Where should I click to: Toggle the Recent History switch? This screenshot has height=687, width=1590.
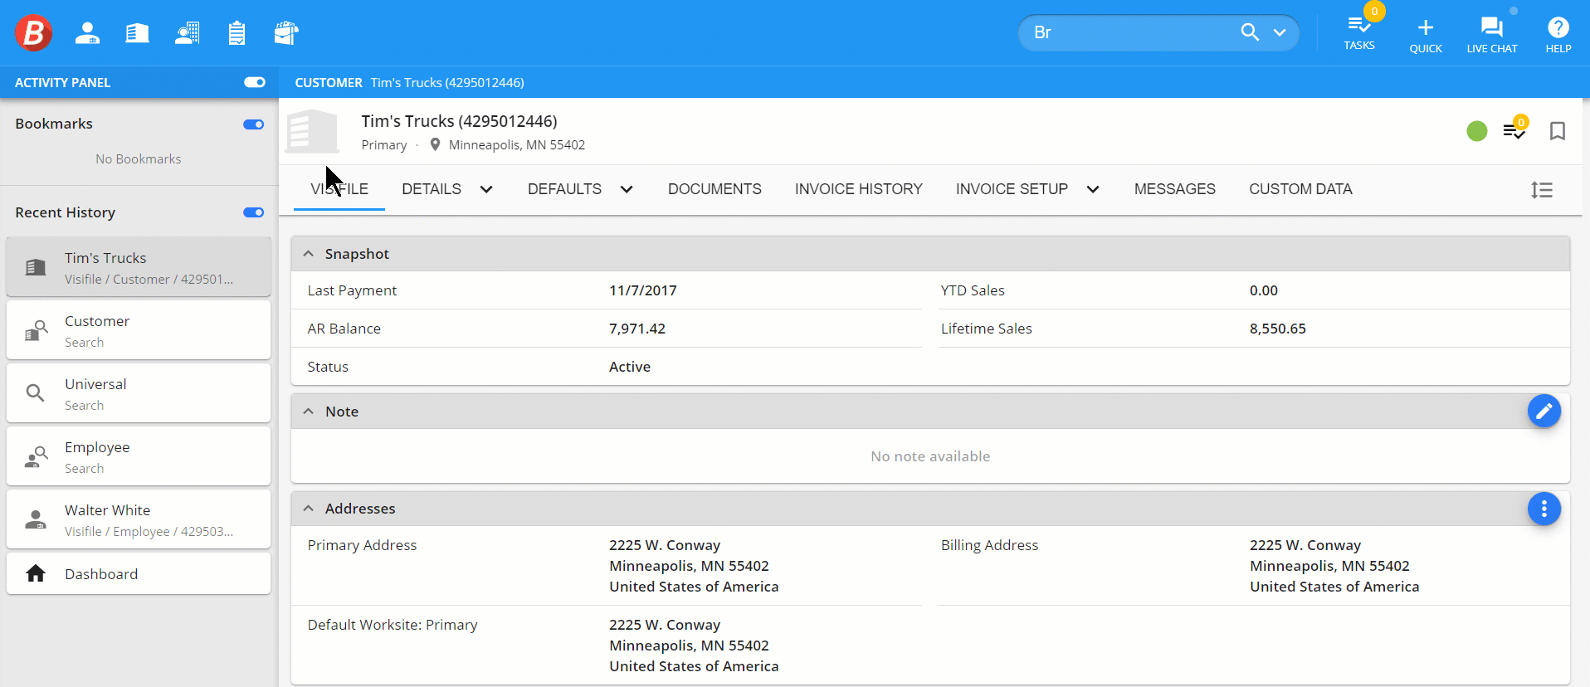point(253,212)
